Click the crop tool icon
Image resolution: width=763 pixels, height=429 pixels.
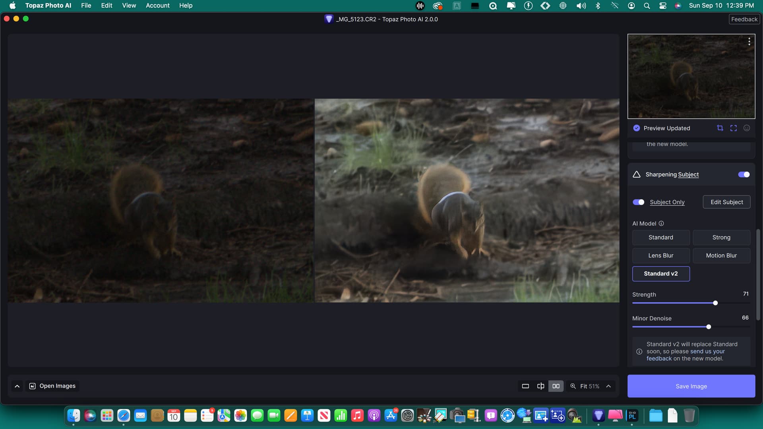720,128
